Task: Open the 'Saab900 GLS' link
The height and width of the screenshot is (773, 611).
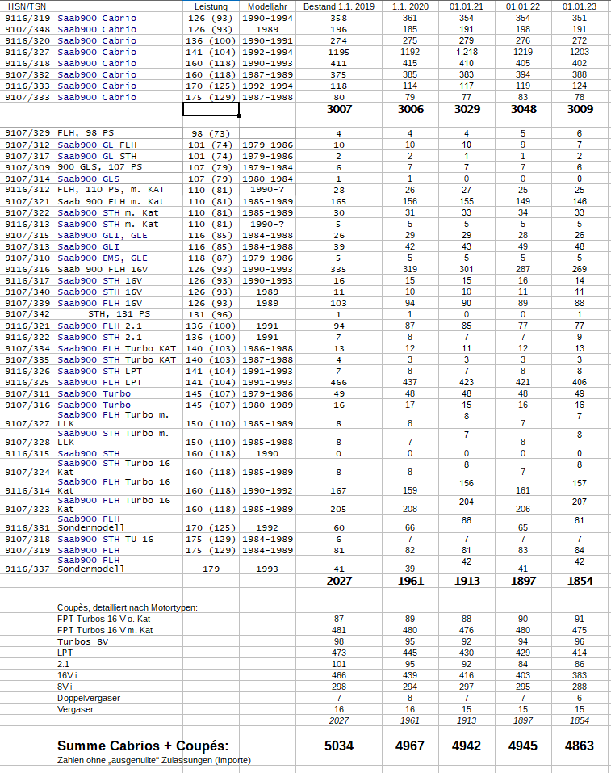Action: [x=89, y=179]
